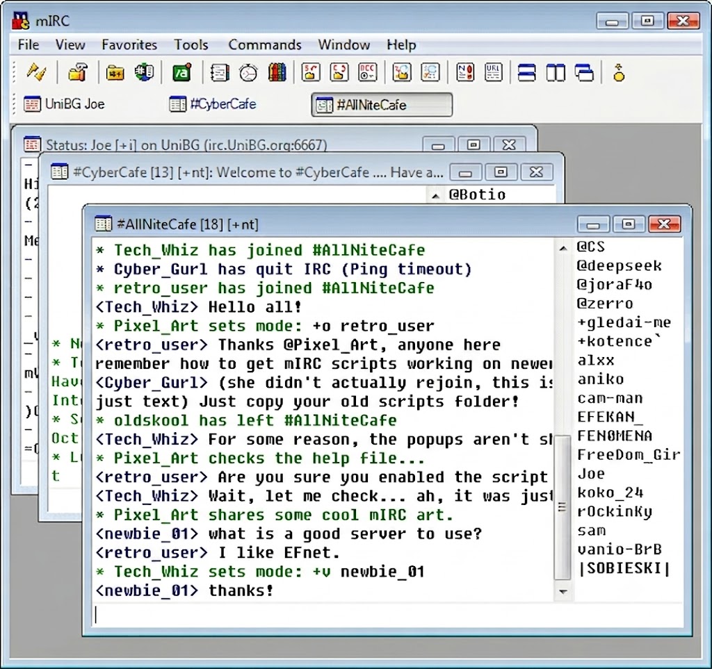The width and height of the screenshot is (712, 669).
Task: Click the DCC Chat toolbar icon
Action: pos(339,72)
